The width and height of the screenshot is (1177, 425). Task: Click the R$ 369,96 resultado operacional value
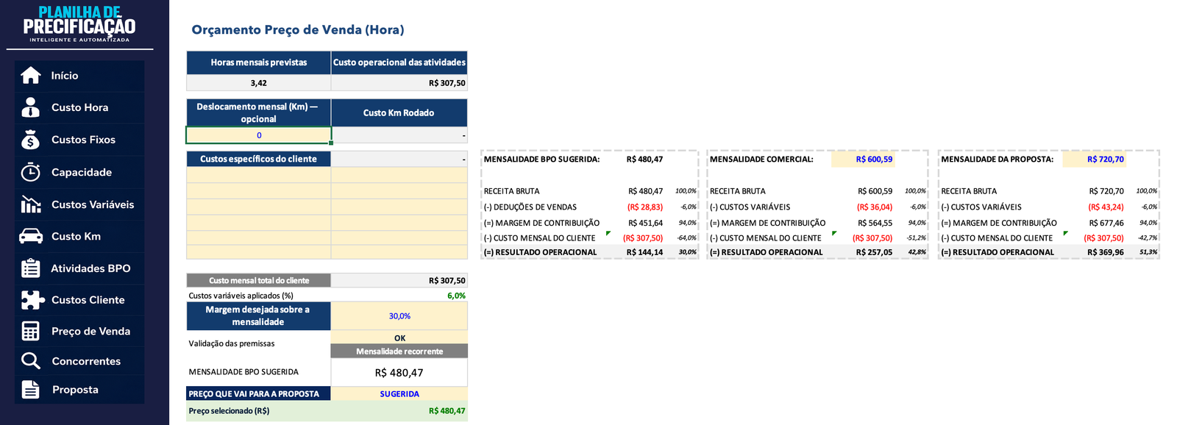(1106, 252)
